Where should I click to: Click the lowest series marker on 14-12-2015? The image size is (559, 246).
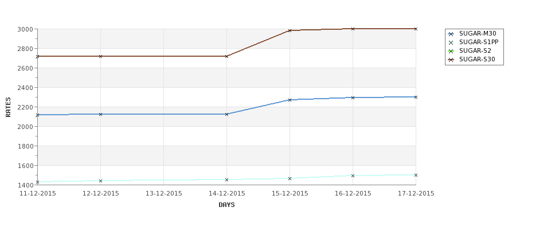point(226,180)
